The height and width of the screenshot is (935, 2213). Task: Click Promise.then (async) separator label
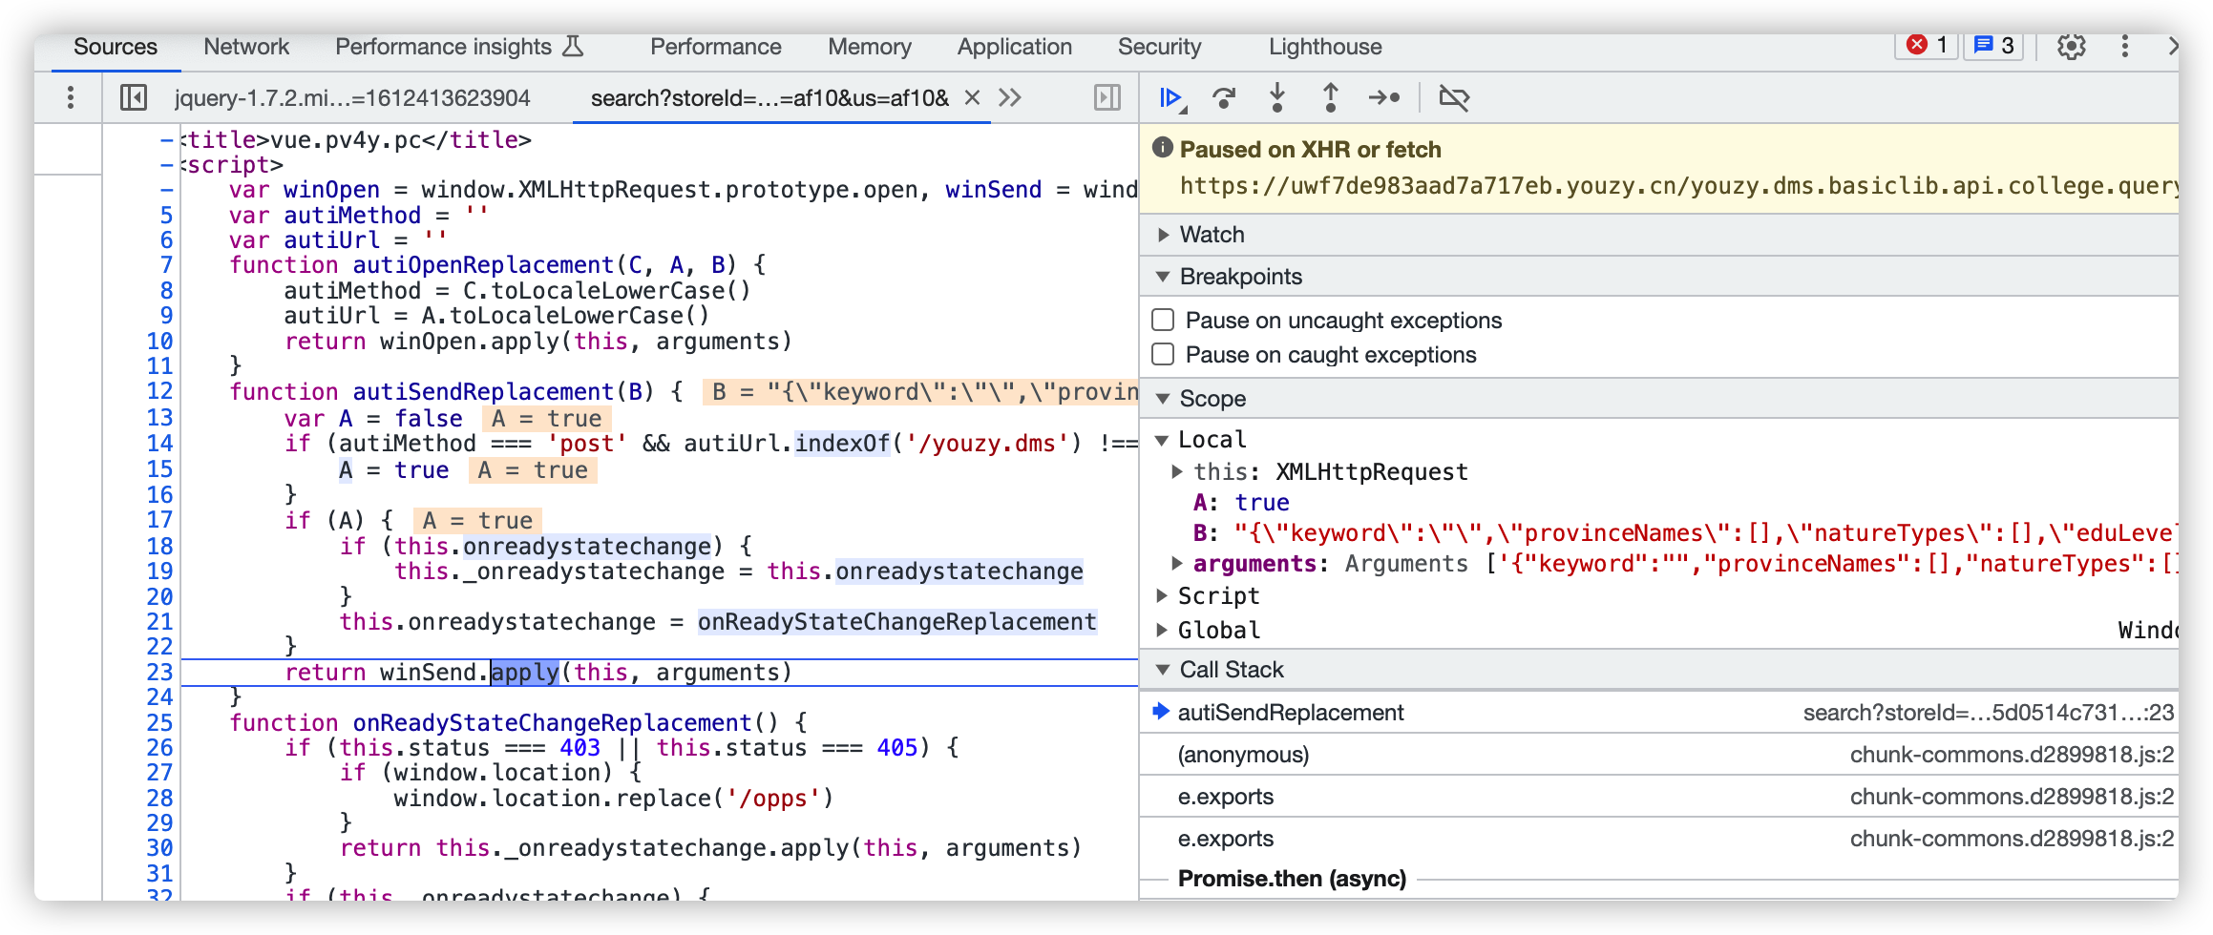point(1292,879)
